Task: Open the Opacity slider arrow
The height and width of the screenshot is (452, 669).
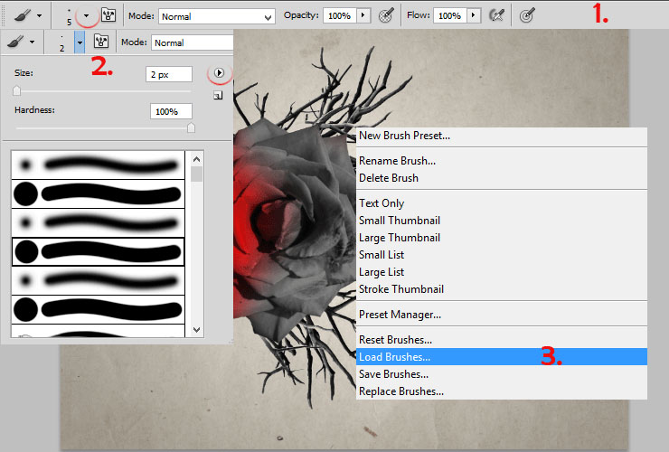Action: coord(363,15)
